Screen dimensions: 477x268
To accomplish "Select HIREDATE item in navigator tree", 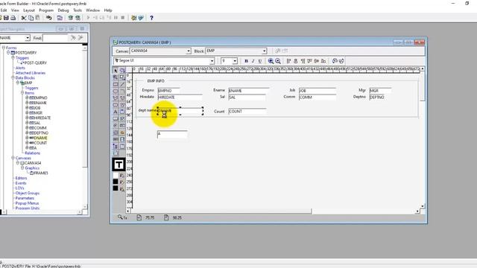I will pos(42,118).
